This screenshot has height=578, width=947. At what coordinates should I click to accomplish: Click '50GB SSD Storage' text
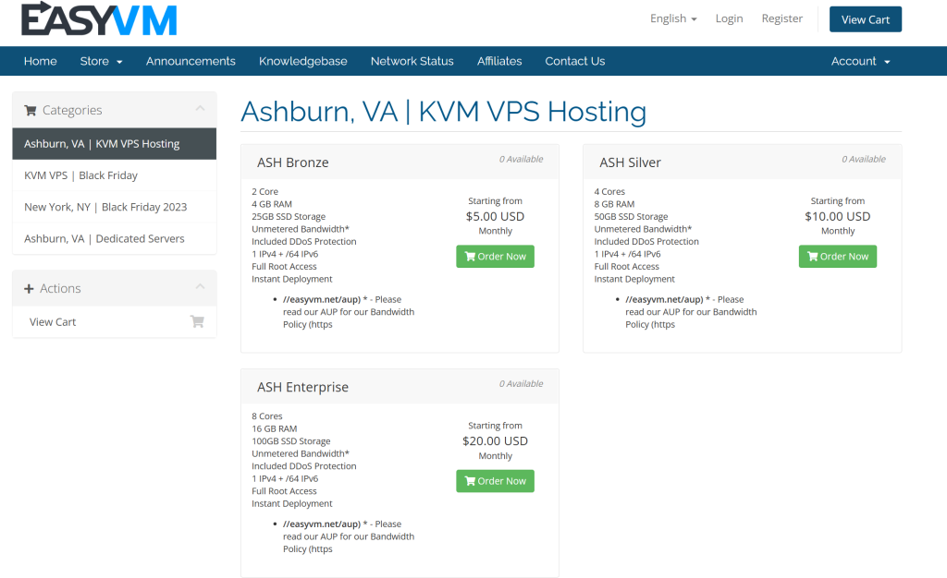(x=631, y=216)
